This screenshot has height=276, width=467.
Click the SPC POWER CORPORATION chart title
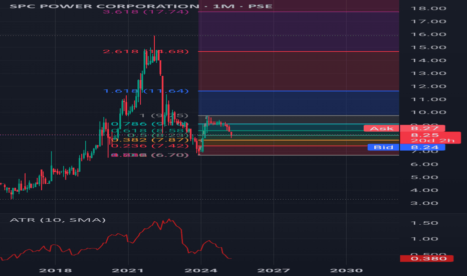tap(141, 6)
